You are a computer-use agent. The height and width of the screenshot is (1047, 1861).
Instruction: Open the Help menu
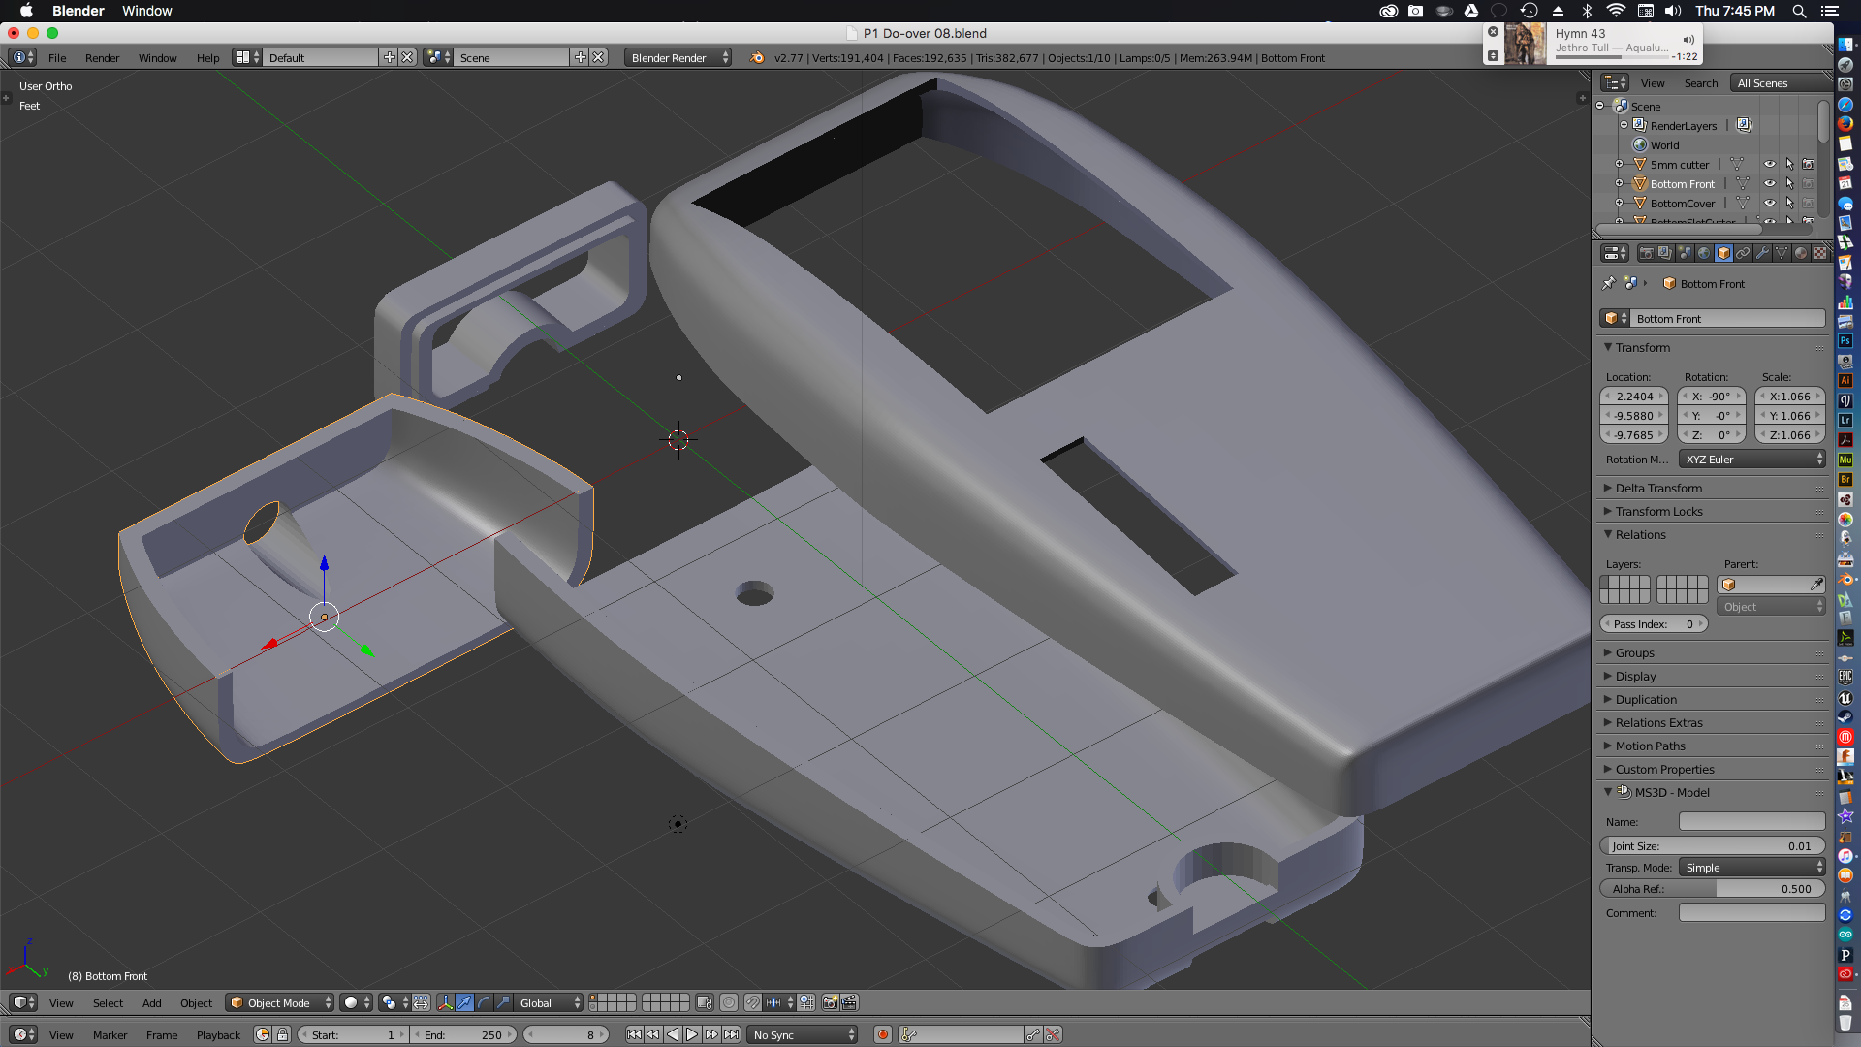tap(207, 57)
